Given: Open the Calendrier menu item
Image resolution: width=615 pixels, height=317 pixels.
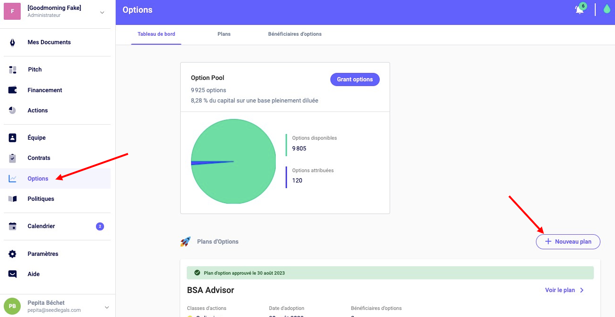Looking at the screenshot, I should tap(41, 226).
